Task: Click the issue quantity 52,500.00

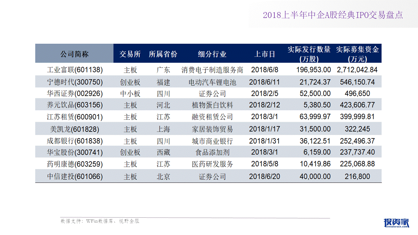Action: pos(315,94)
